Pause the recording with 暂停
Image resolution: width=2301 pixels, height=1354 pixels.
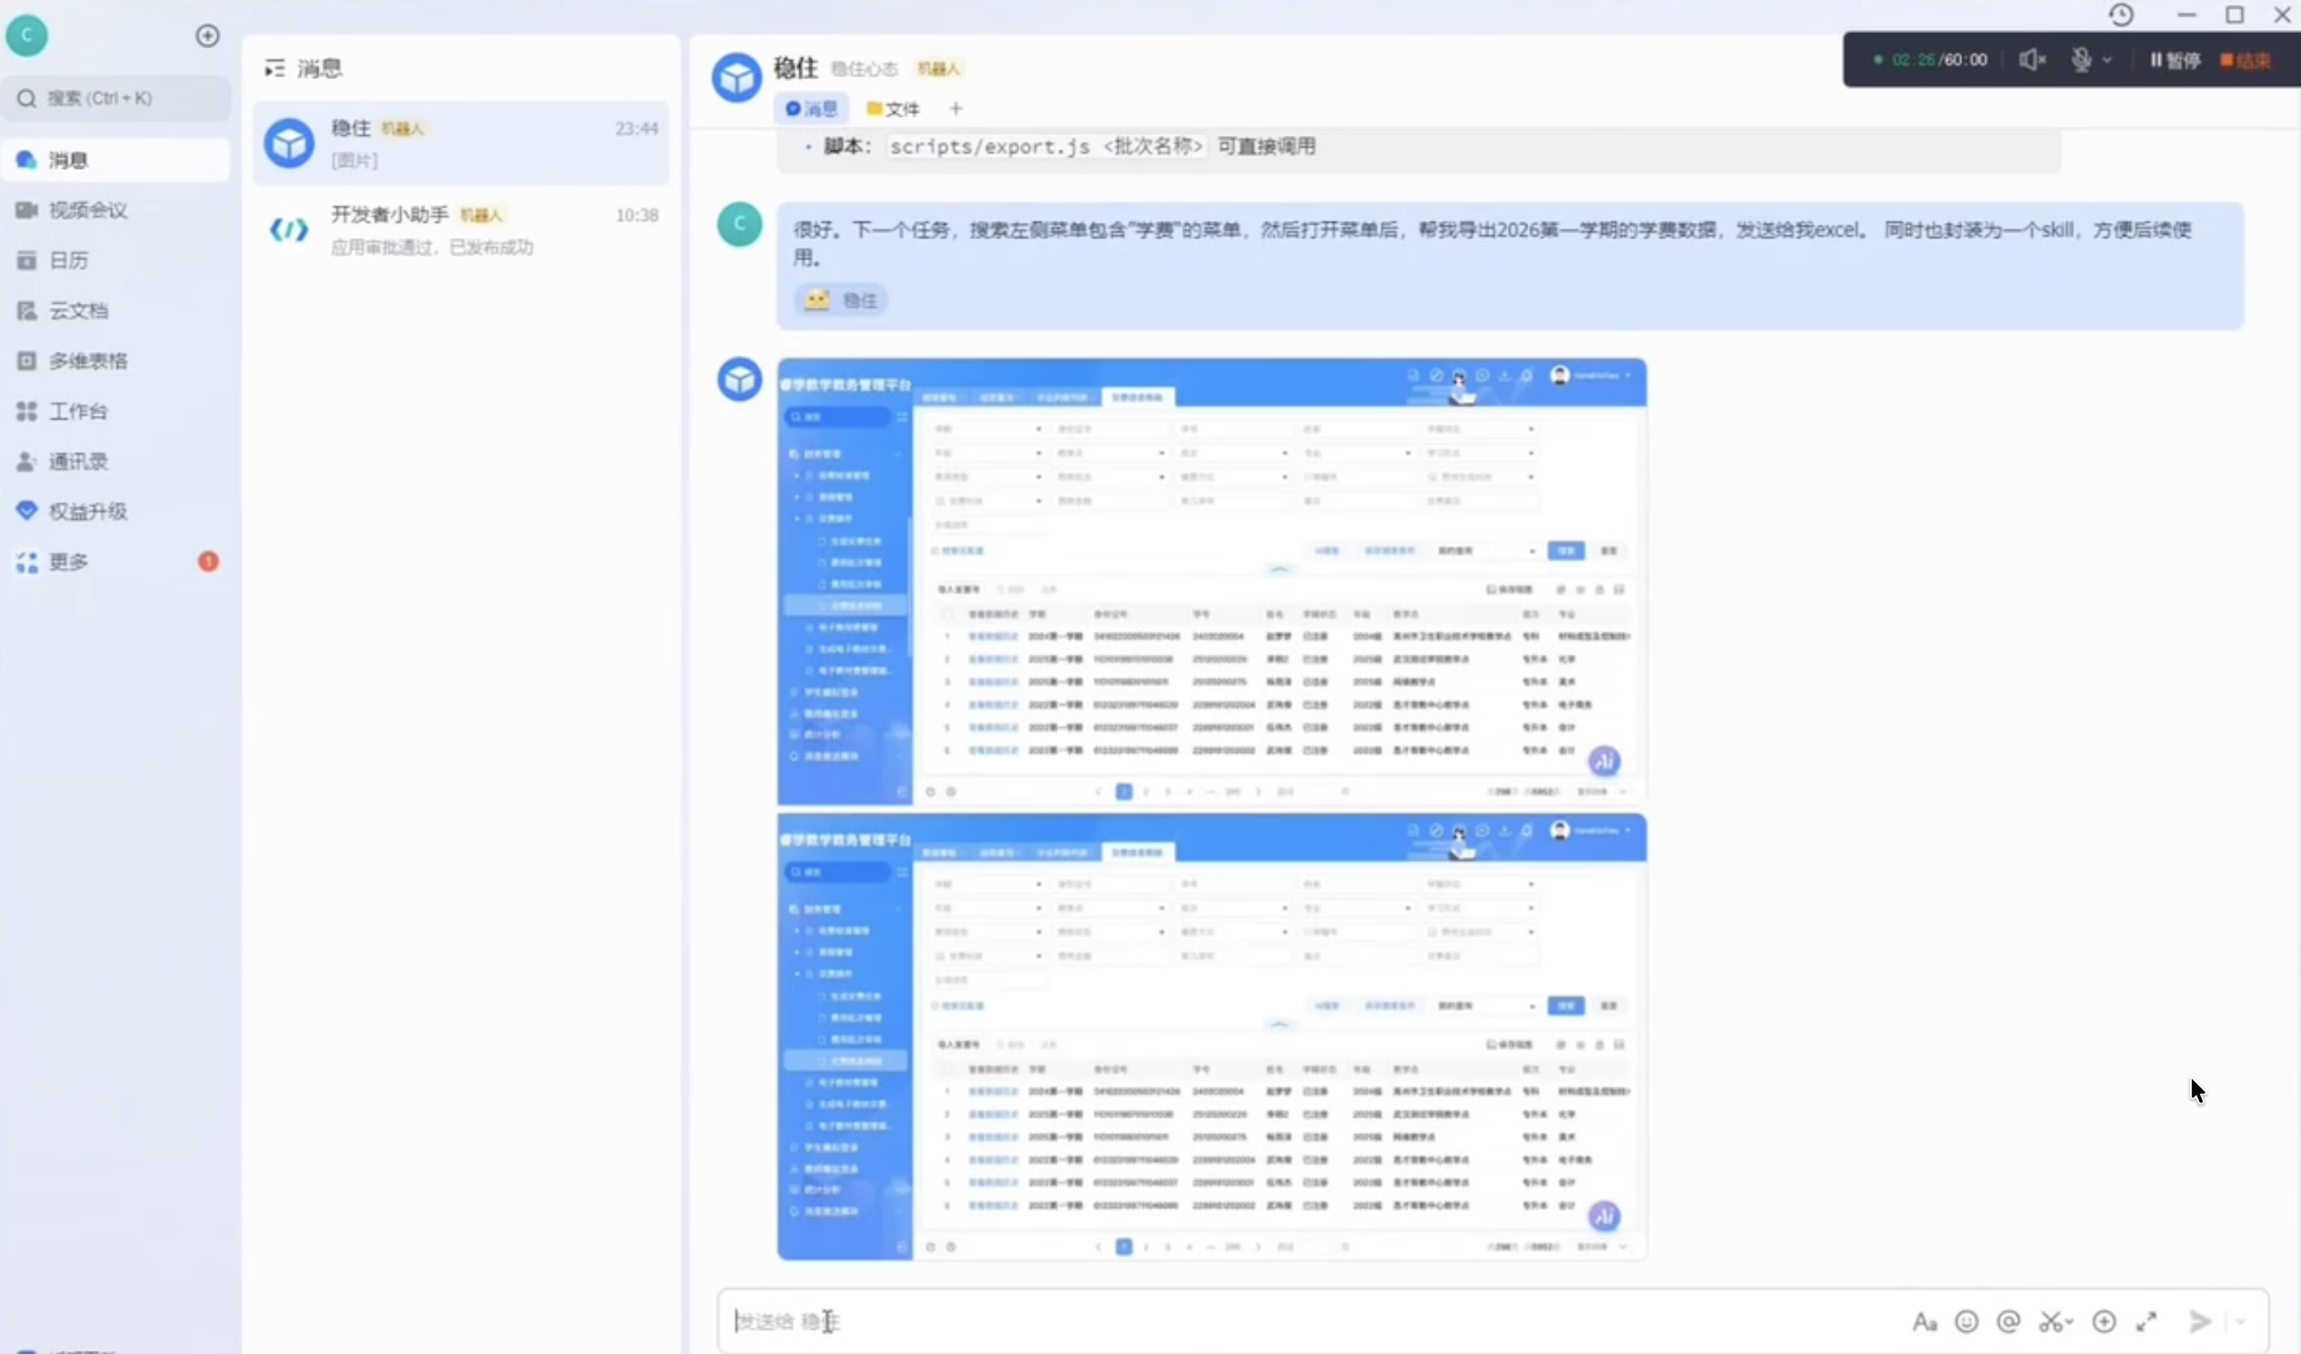2174,60
